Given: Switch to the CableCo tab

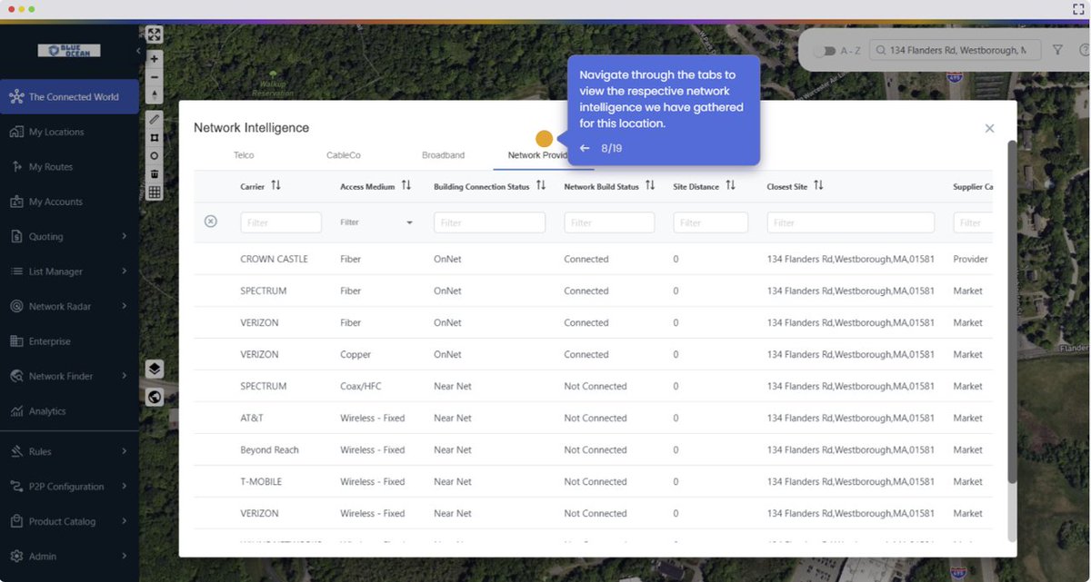Looking at the screenshot, I should click(x=344, y=155).
